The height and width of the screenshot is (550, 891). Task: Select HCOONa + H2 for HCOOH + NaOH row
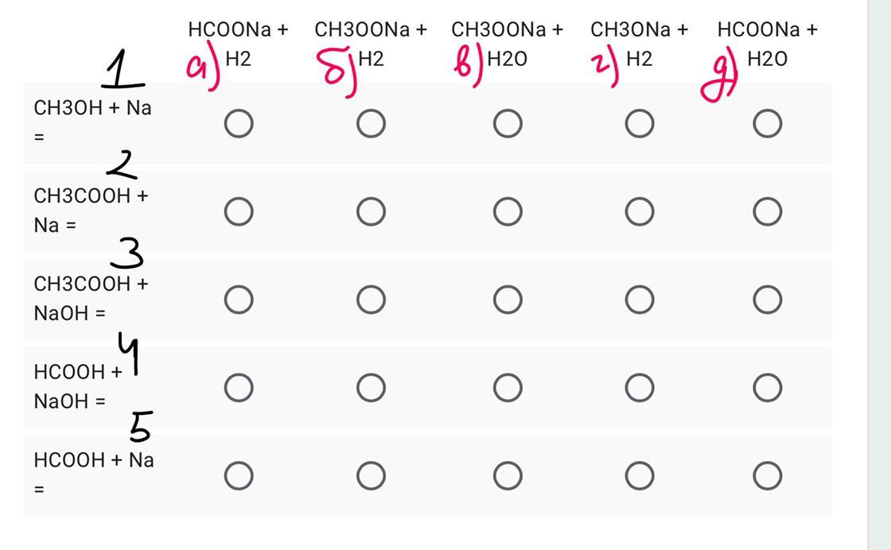(x=239, y=388)
